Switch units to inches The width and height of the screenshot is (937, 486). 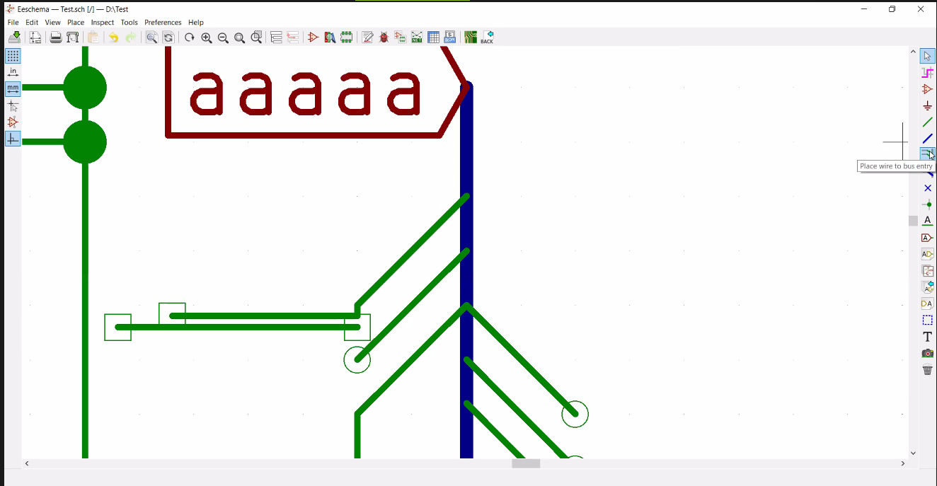(x=13, y=72)
